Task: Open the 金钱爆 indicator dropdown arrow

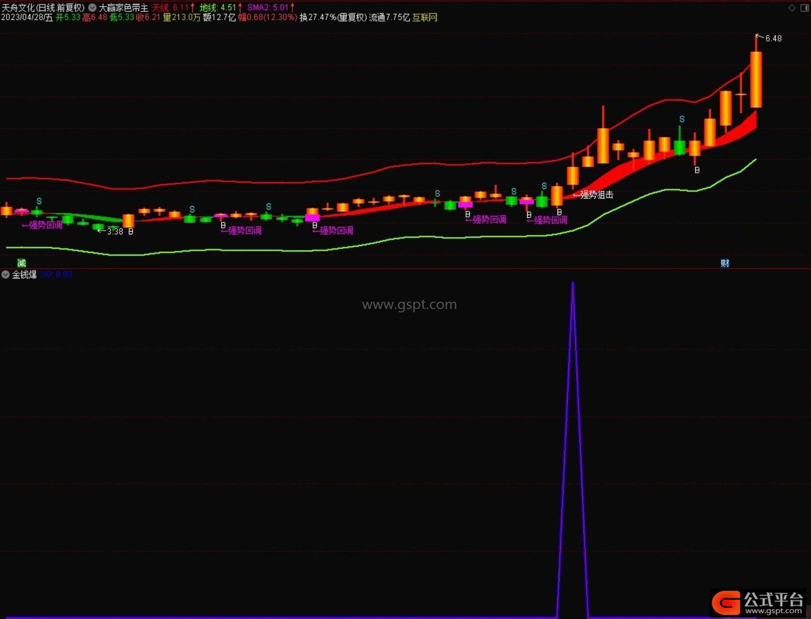Action: click(x=5, y=275)
